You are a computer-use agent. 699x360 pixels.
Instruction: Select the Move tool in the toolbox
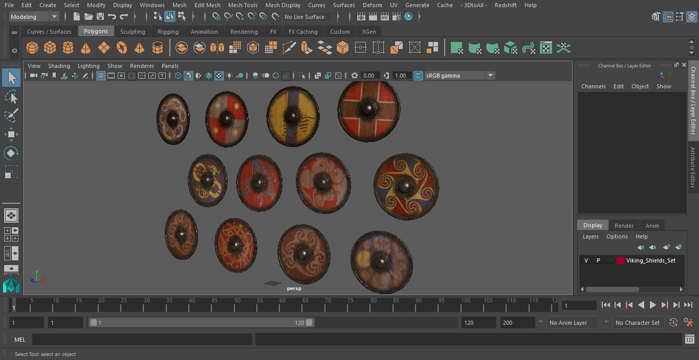click(11, 135)
